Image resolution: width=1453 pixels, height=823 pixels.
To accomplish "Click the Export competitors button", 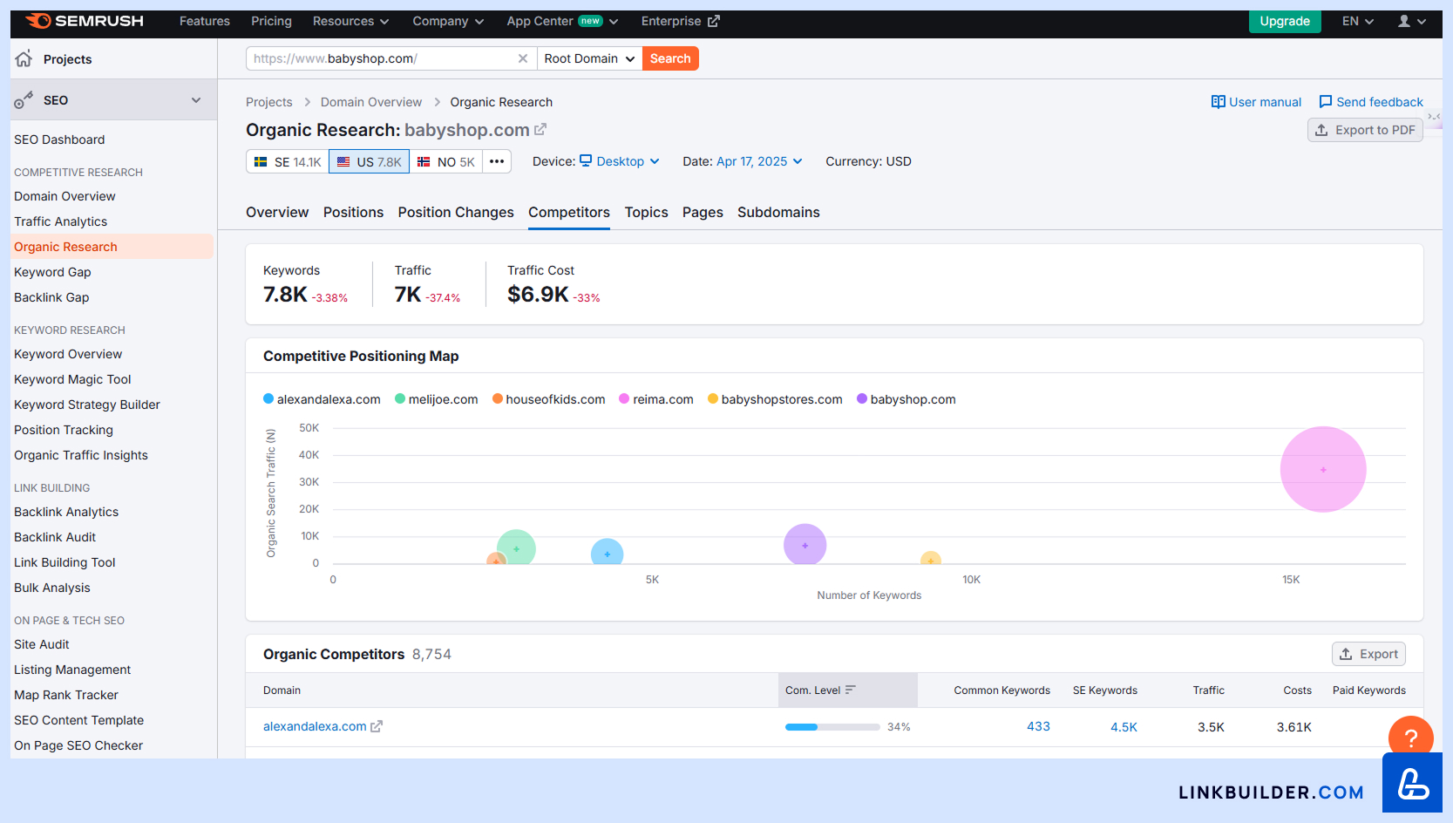I will [1368, 654].
